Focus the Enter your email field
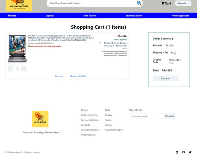 click(145, 116)
